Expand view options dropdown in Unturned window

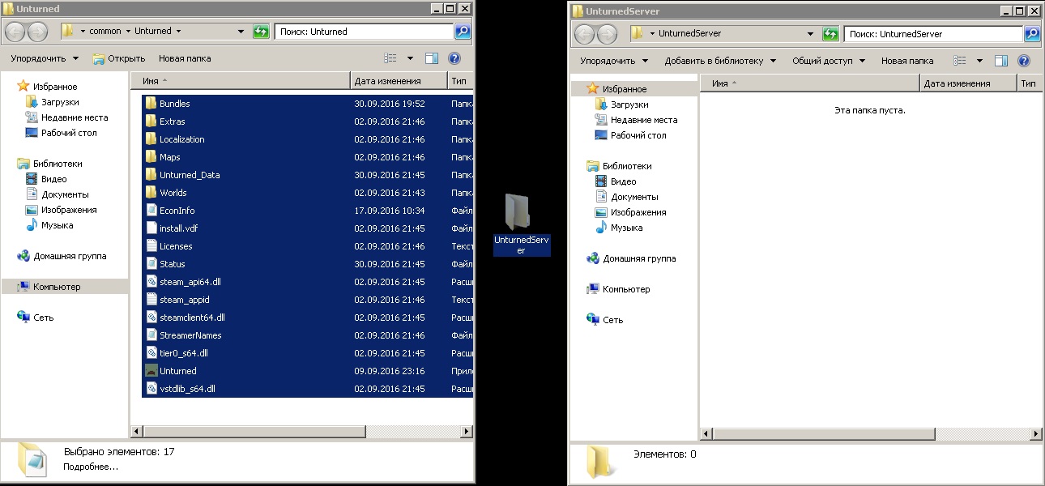click(410, 58)
